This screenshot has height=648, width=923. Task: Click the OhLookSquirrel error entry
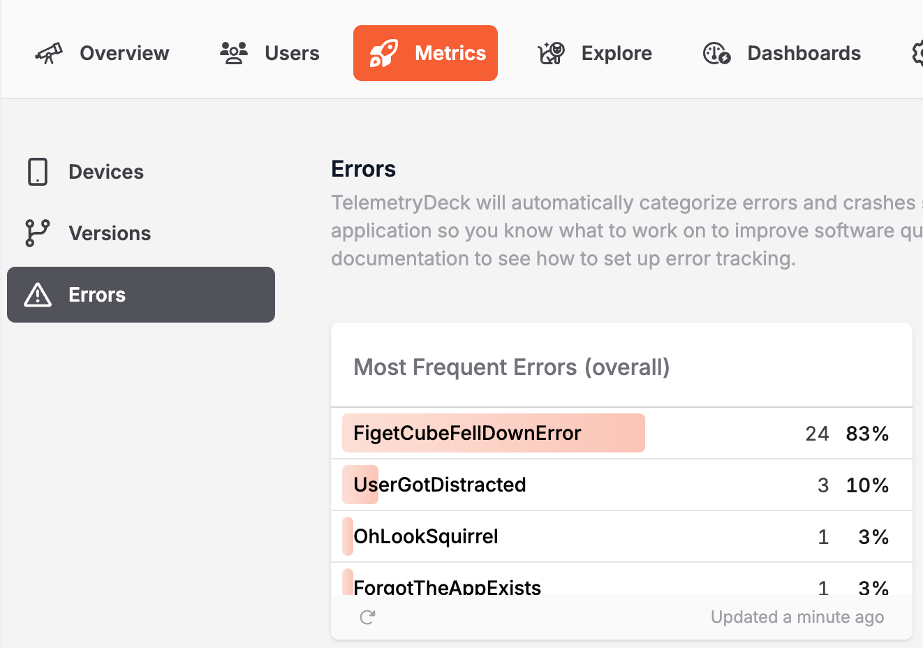tap(426, 536)
